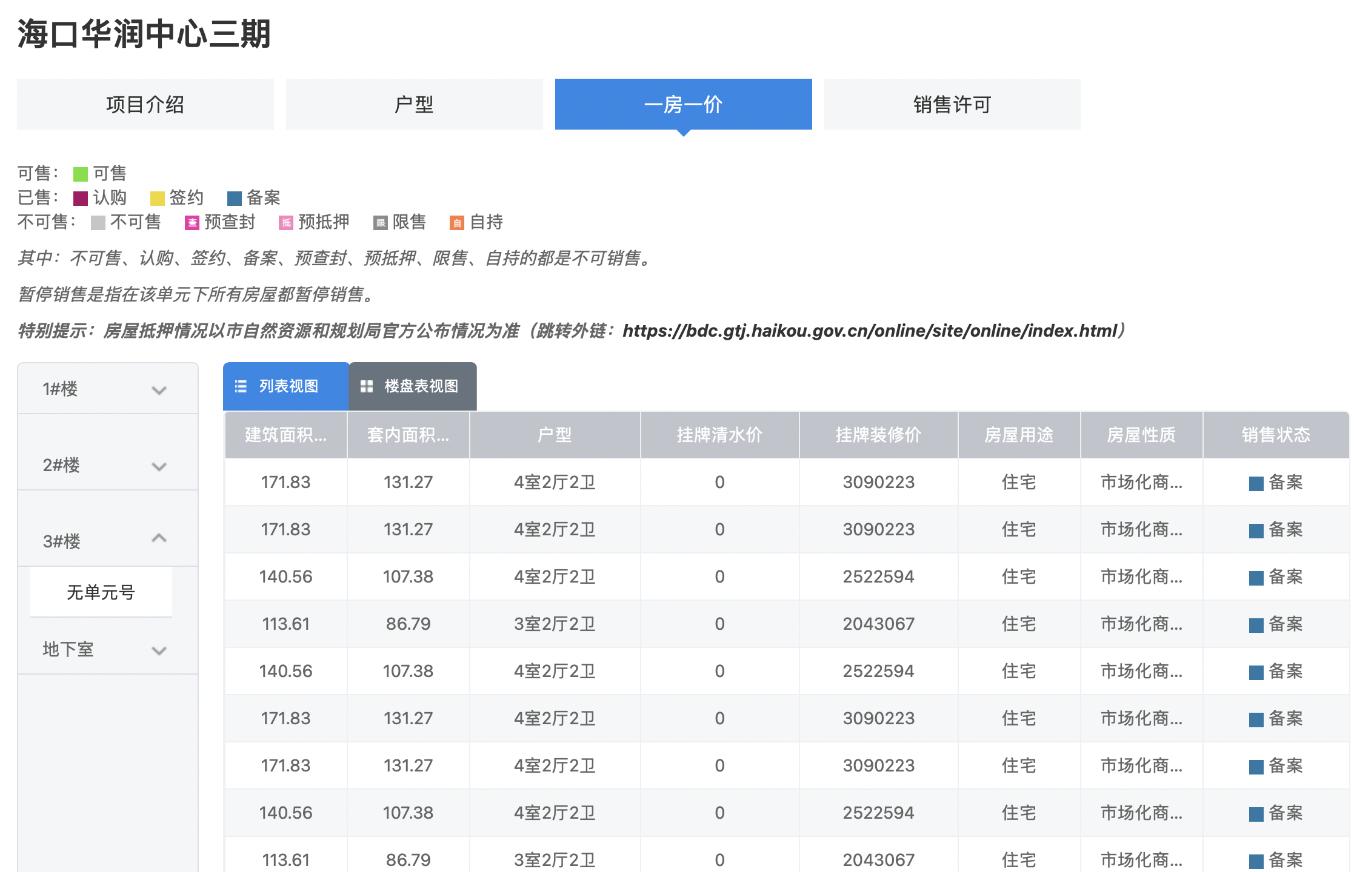The height and width of the screenshot is (872, 1354).
Task: Click the 限售 legend icon
Action: click(381, 222)
